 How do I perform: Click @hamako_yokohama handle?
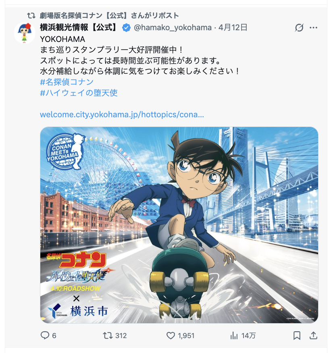173,28
